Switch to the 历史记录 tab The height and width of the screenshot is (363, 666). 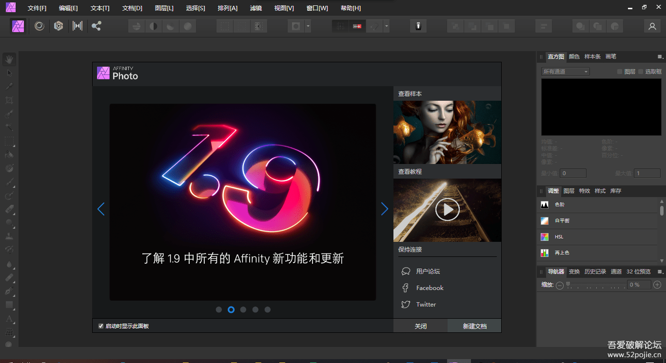click(x=595, y=272)
